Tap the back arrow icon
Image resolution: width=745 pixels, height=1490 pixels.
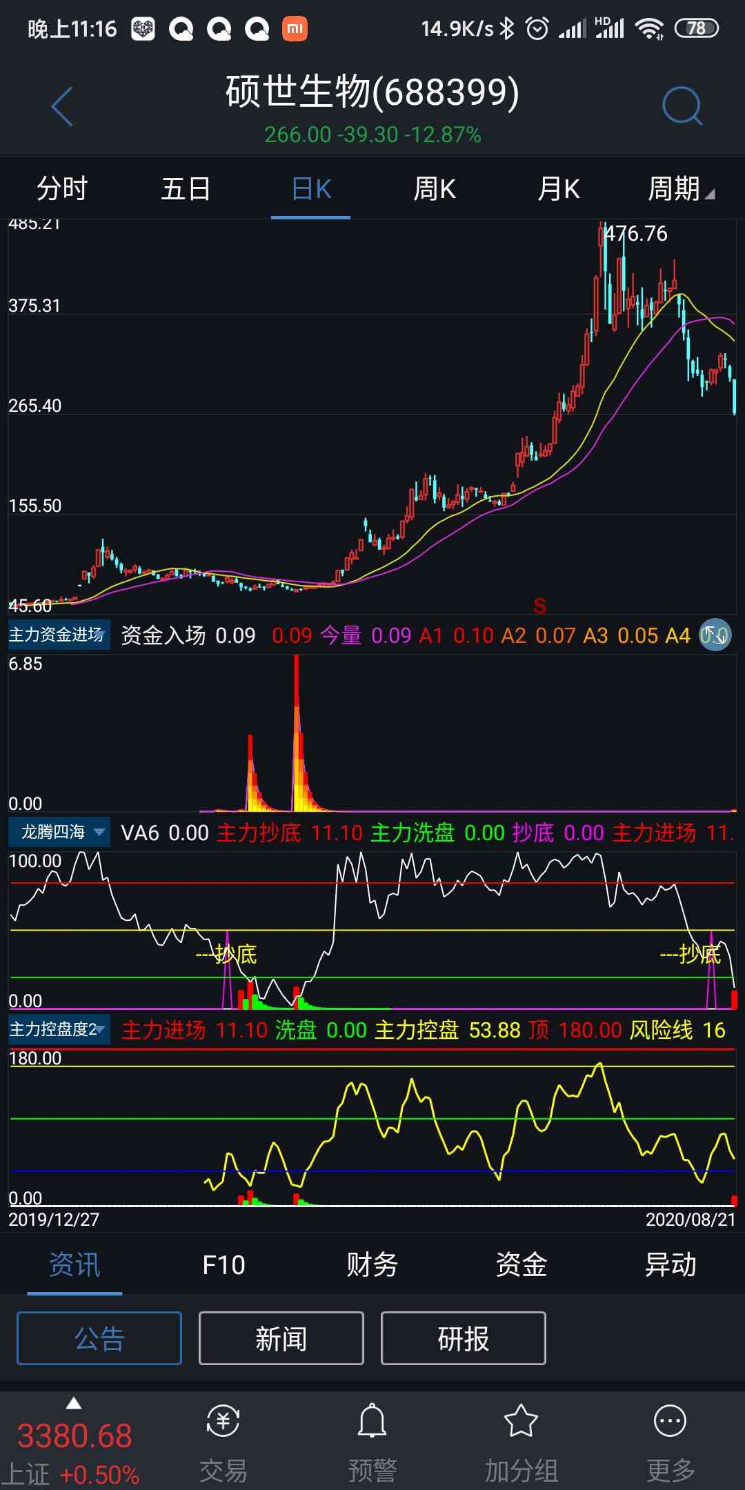point(62,107)
